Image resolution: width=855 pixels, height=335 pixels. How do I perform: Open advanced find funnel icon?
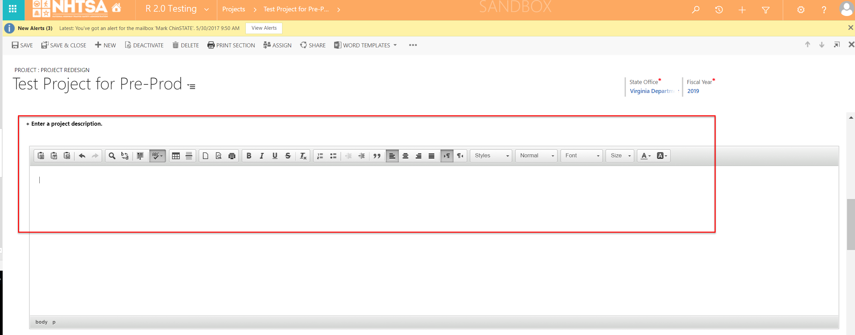point(766,10)
